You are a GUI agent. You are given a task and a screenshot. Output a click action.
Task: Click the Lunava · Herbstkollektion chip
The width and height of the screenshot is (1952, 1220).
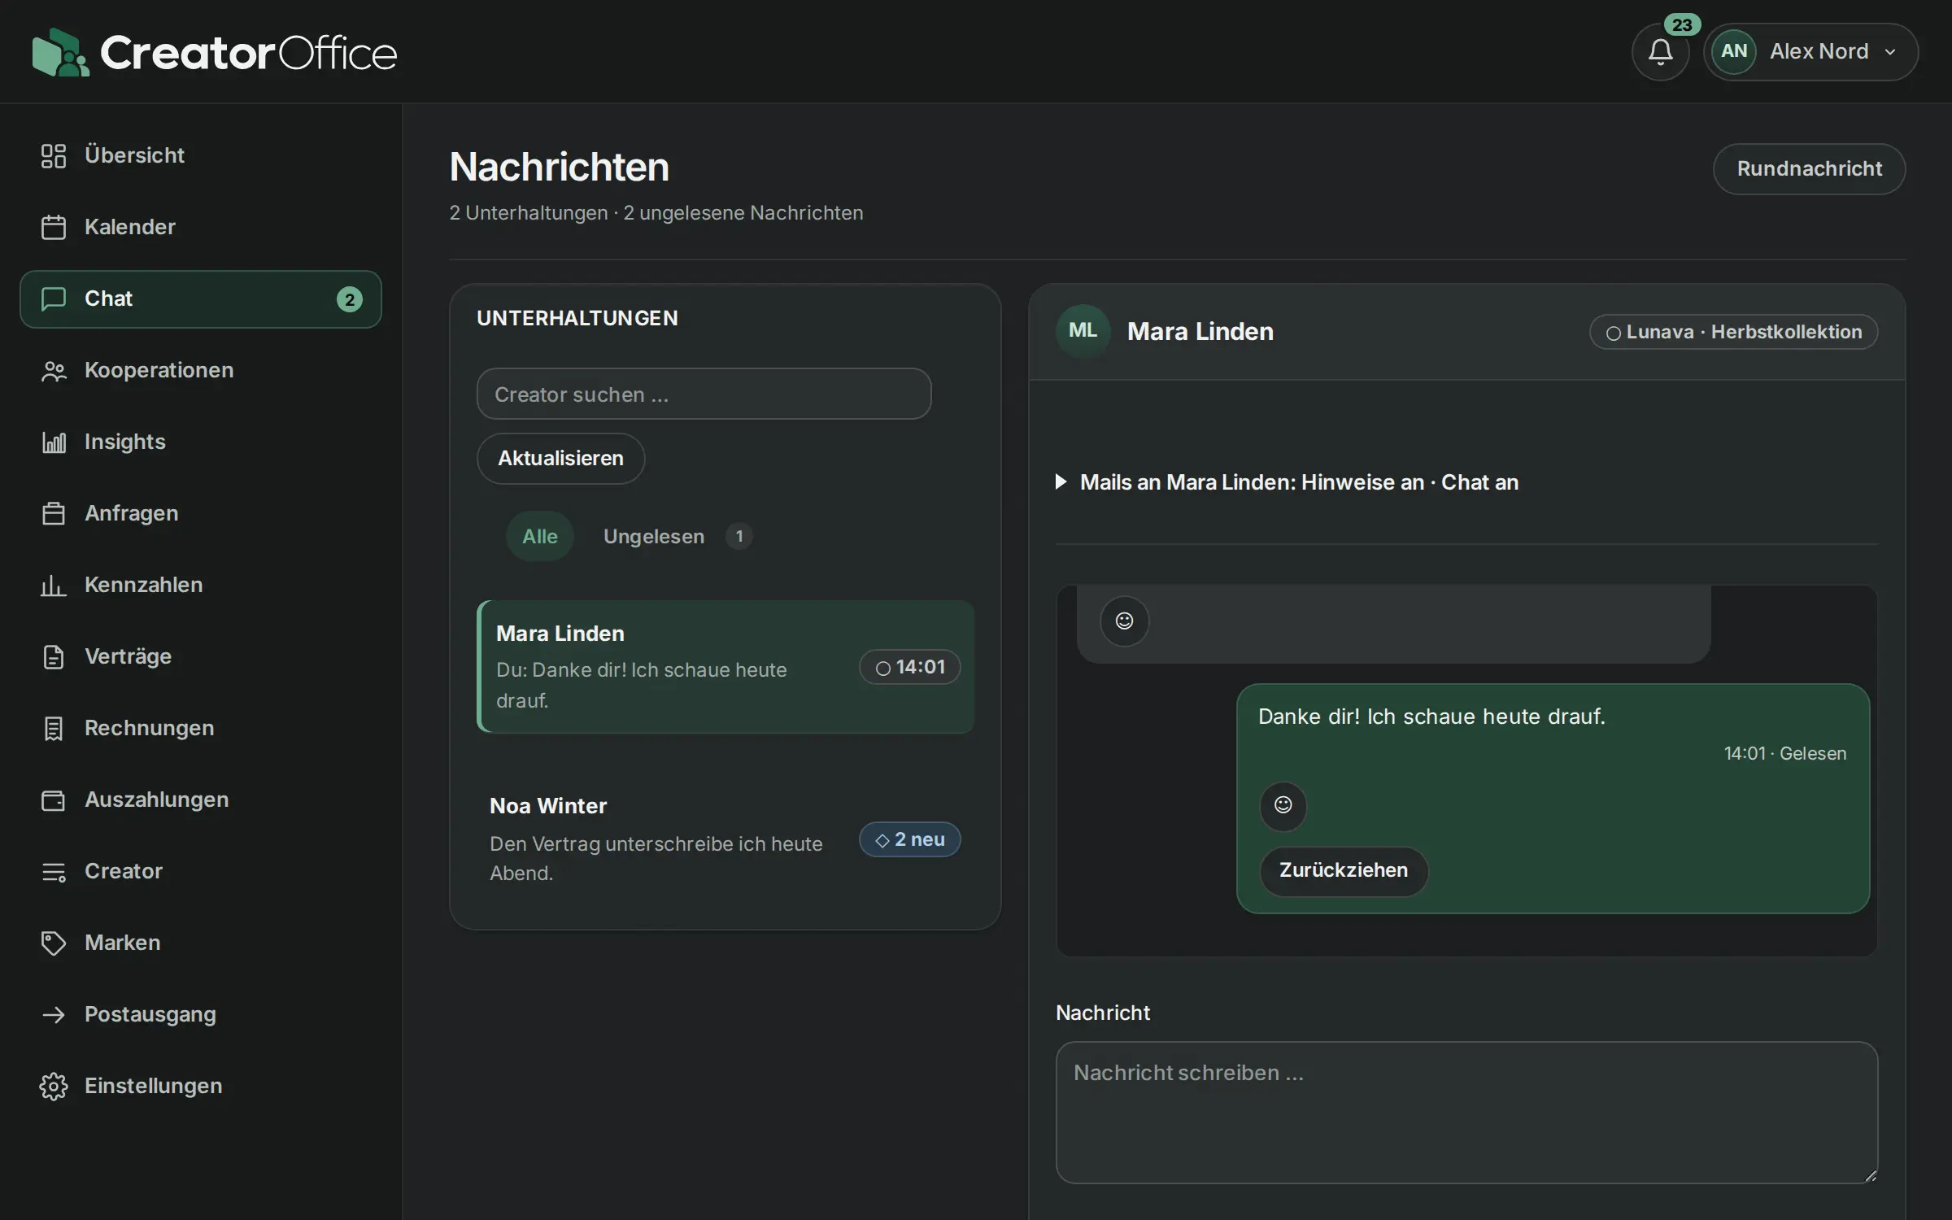point(1733,332)
